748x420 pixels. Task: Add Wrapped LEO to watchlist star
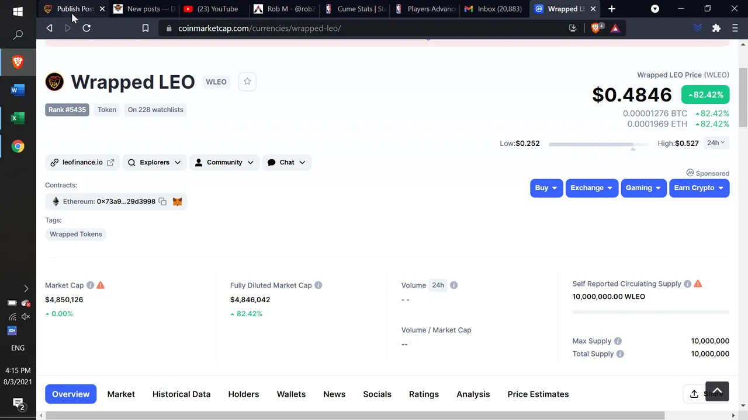(247, 82)
